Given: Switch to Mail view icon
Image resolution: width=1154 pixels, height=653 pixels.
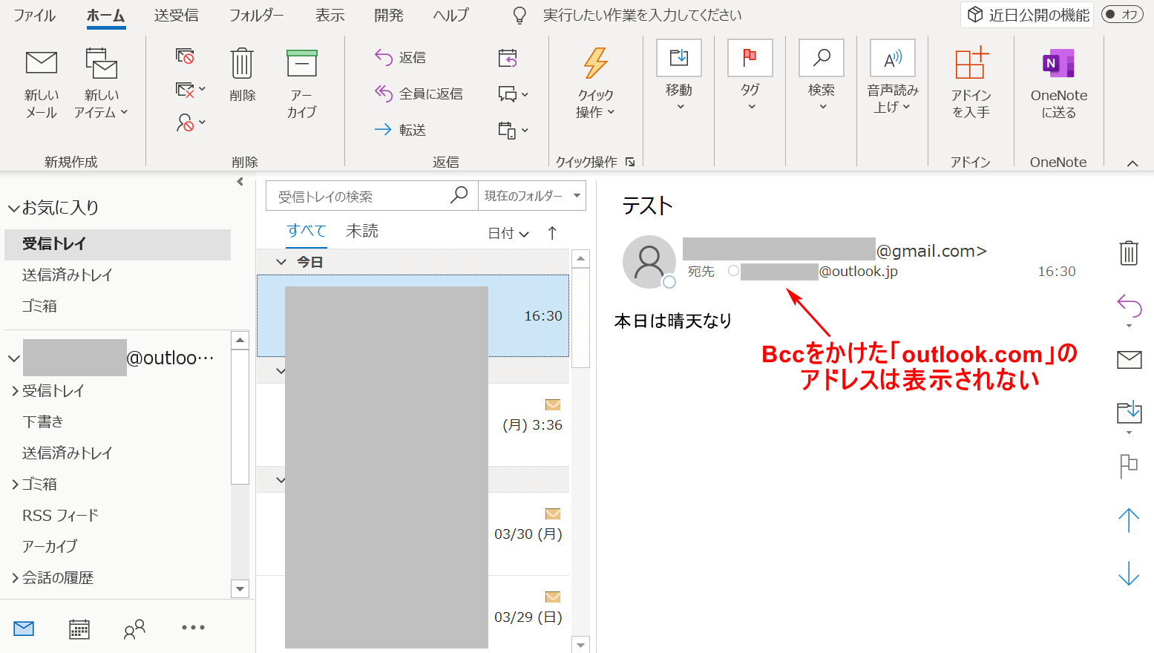Looking at the screenshot, I should pyautogui.click(x=24, y=629).
